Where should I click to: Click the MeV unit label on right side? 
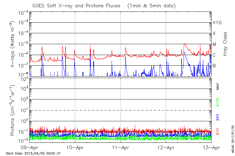coord(218,86)
